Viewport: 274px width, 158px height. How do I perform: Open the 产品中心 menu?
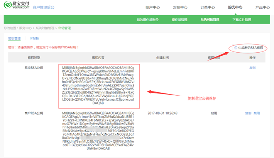[262, 7]
